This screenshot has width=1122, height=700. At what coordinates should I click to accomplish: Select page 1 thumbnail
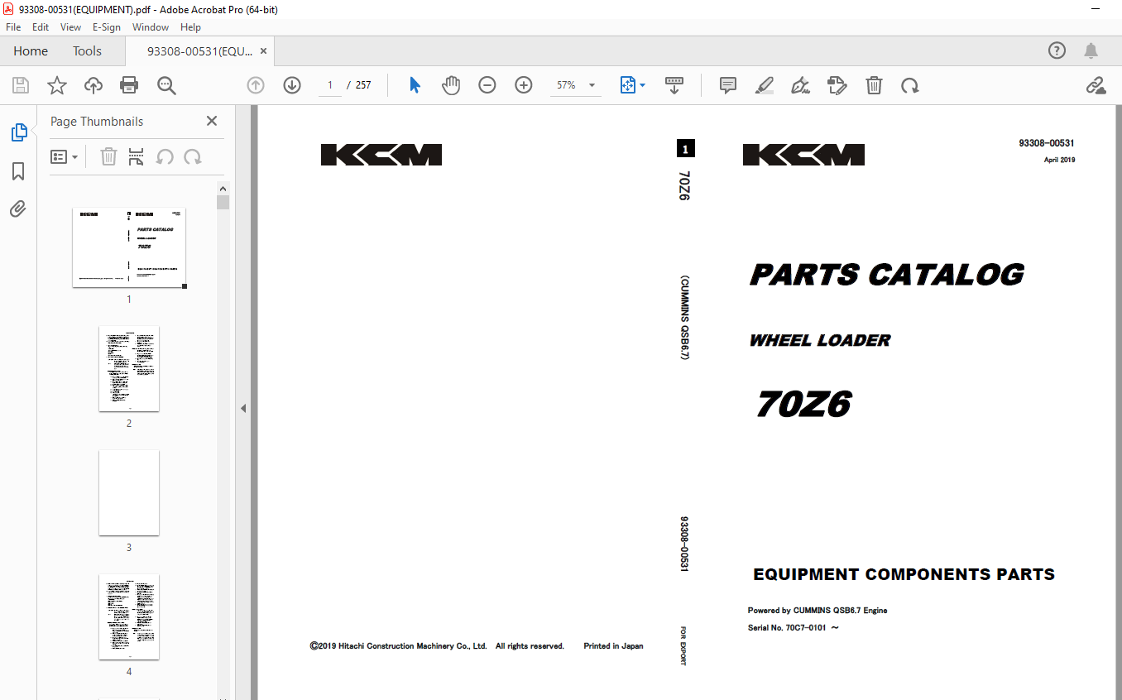[129, 247]
